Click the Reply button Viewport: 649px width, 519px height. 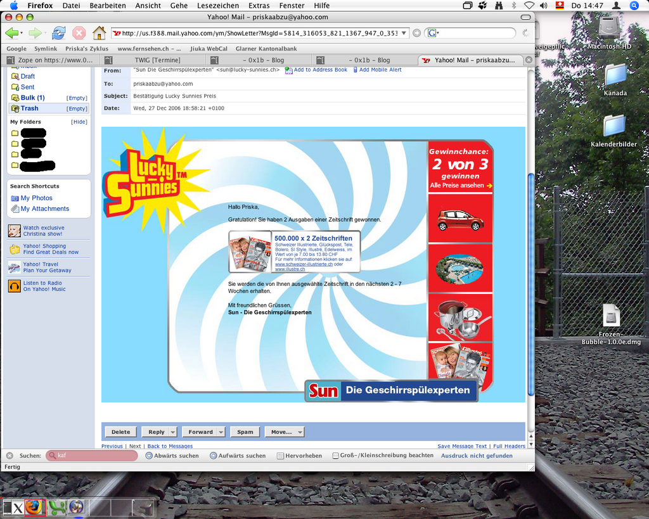pyautogui.click(x=156, y=432)
